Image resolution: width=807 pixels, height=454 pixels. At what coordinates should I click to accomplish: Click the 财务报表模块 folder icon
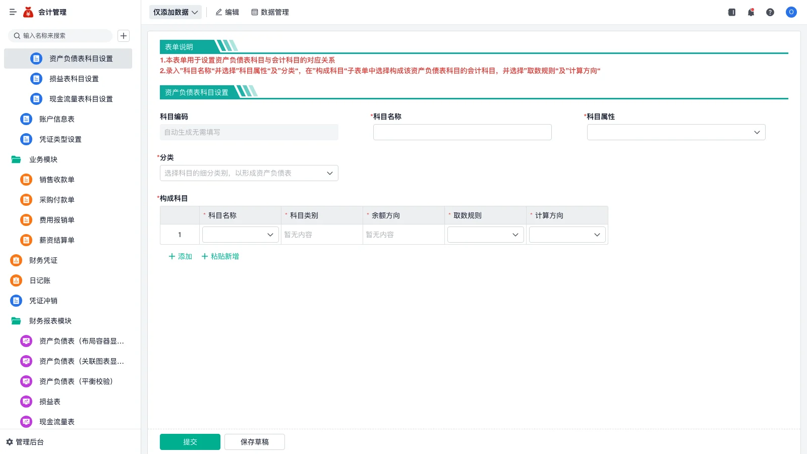16,321
